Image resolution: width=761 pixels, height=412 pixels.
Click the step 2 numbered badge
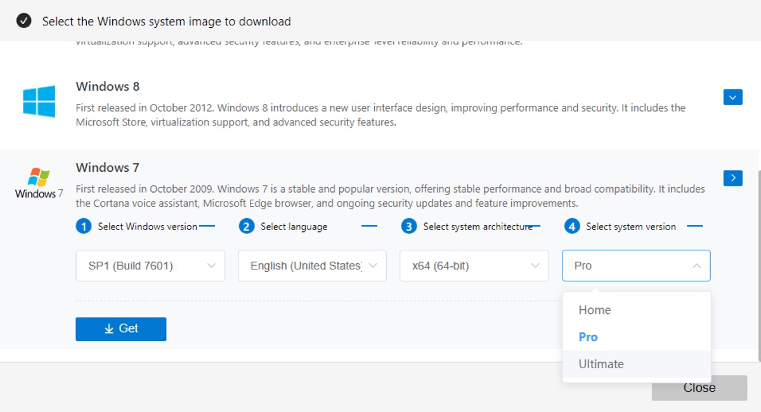[246, 226]
